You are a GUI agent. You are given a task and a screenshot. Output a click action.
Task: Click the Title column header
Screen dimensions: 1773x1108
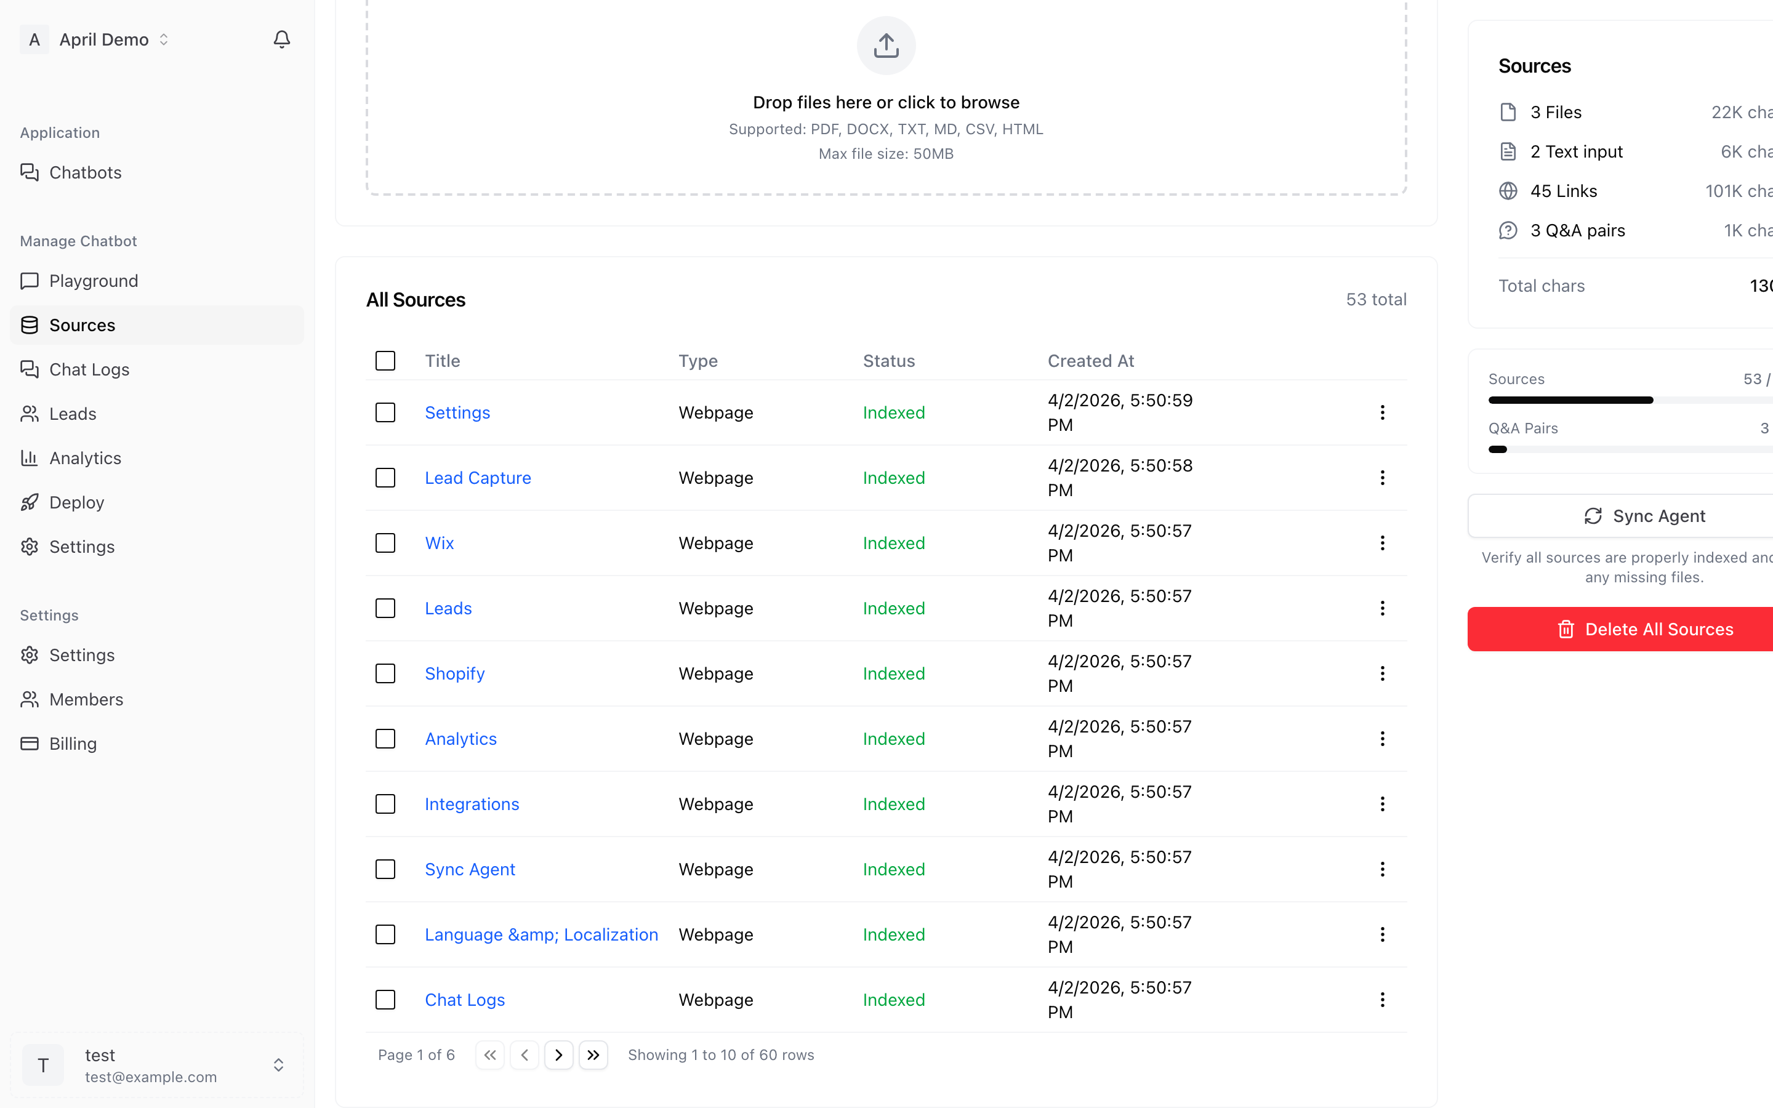pyautogui.click(x=443, y=361)
